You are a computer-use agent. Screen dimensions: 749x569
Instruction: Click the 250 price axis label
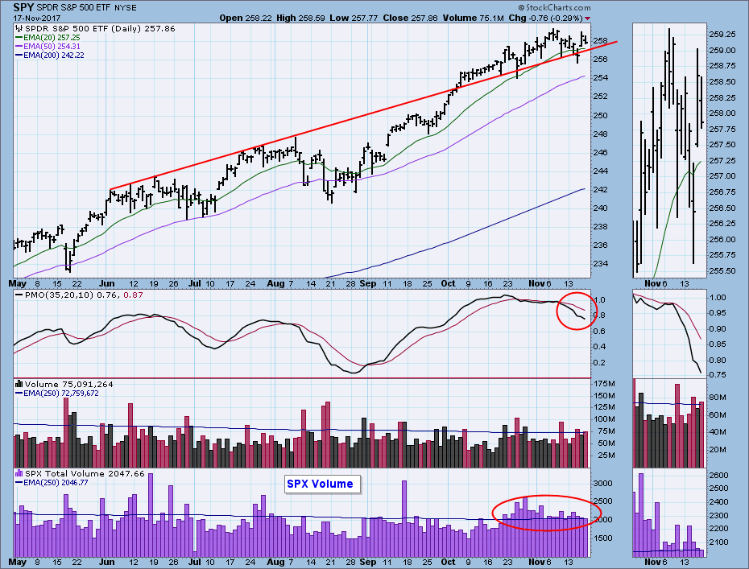(x=601, y=115)
